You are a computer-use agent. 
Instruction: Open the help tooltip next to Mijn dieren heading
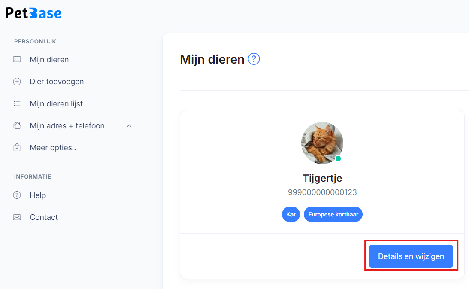(x=254, y=59)
